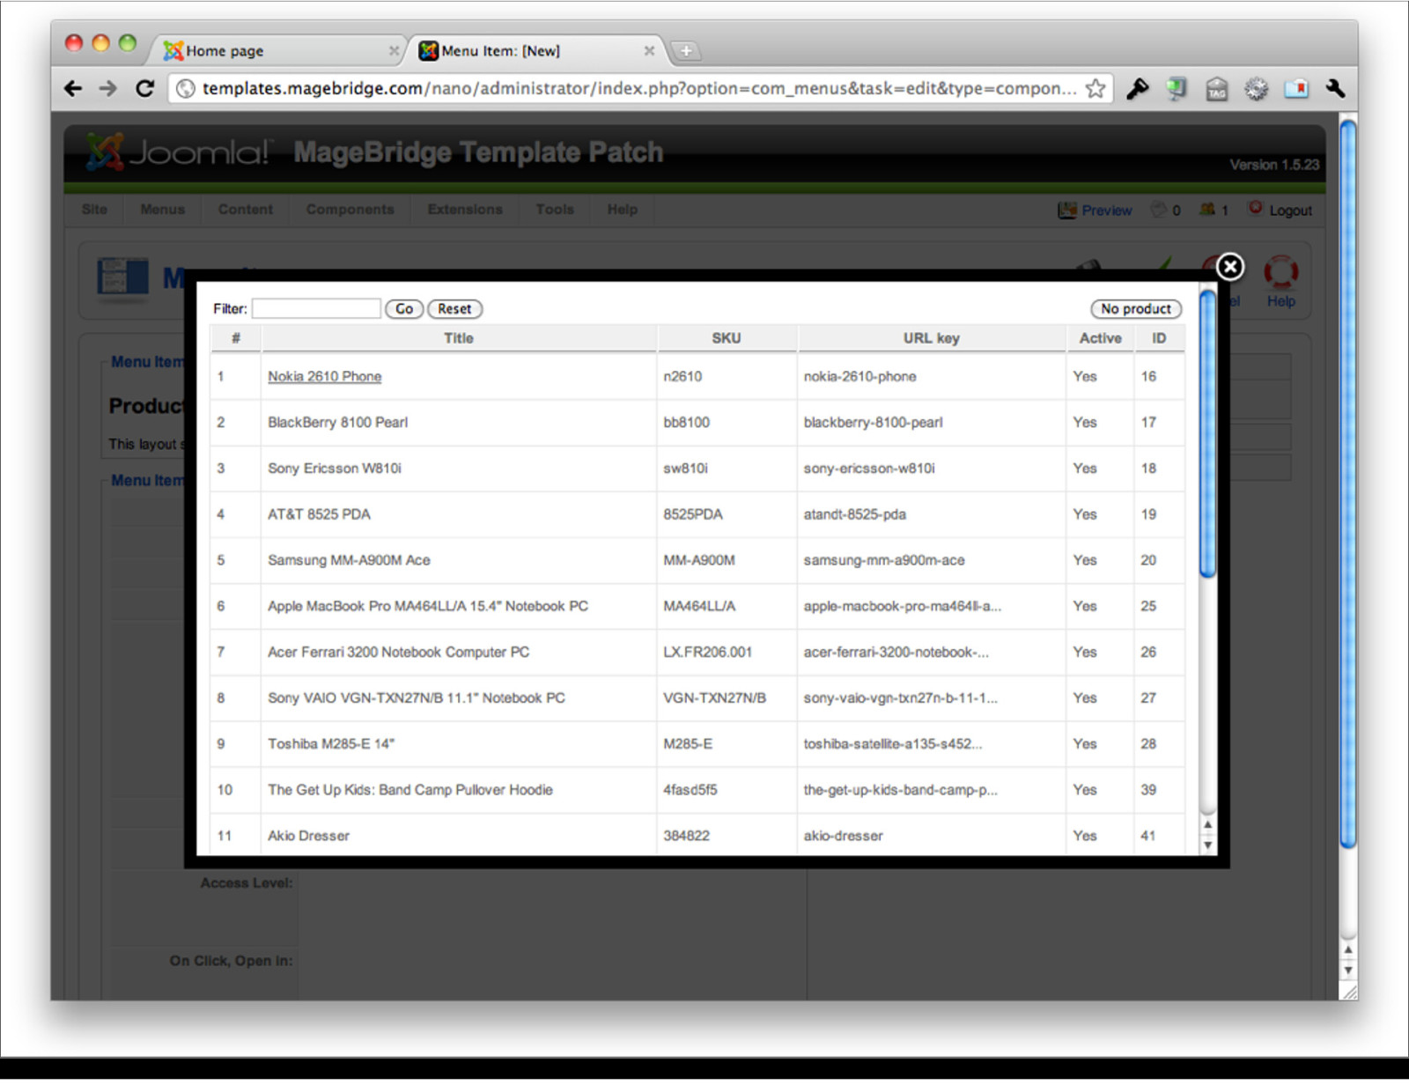This screenshot has height=1085, width=1409.
Task: Close the Home page tab
Action: tap(394, 51)
